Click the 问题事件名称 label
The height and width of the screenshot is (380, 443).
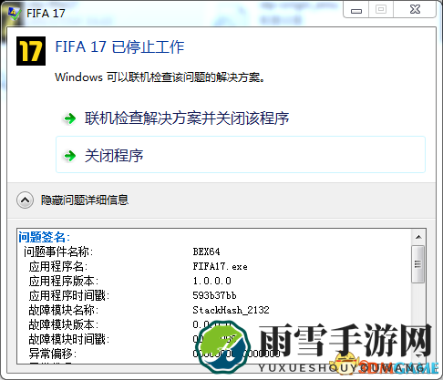point(58,252)
